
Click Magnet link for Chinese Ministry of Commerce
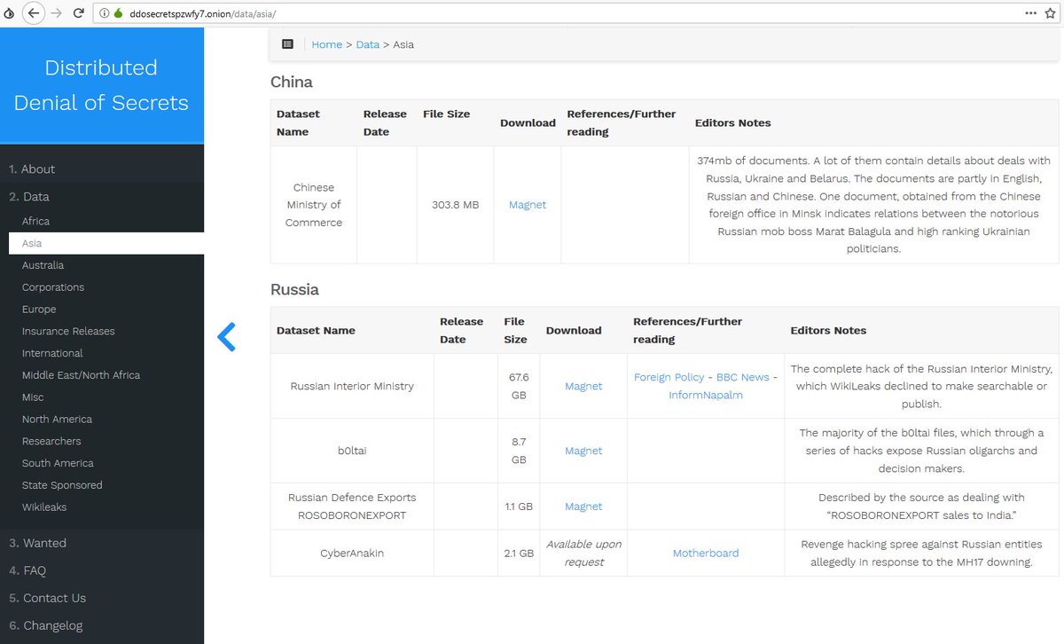point(528,205)
